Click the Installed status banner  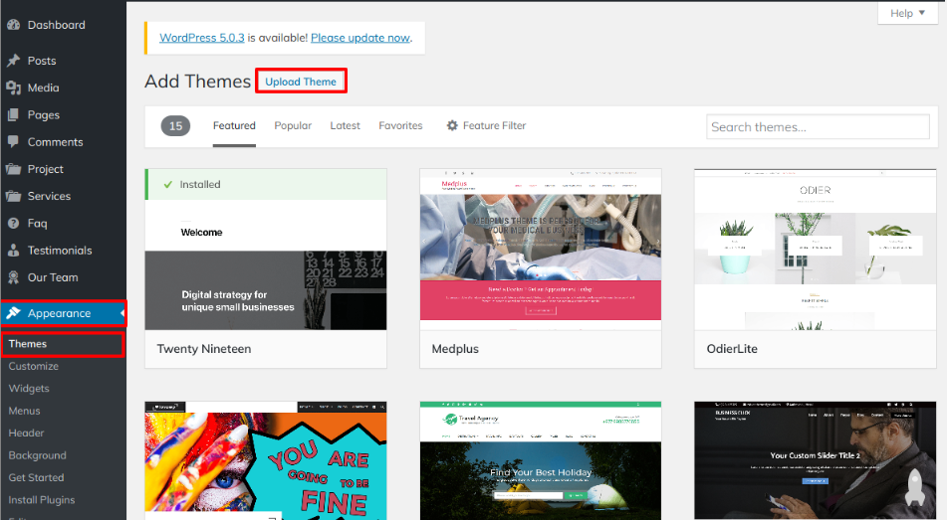coord(266,185)
